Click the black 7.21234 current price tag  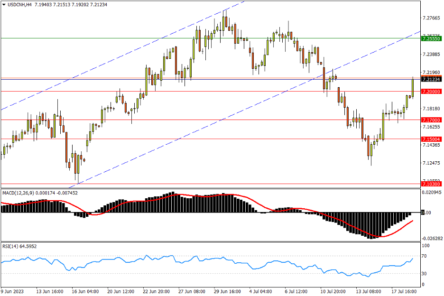tap(431, 79)
